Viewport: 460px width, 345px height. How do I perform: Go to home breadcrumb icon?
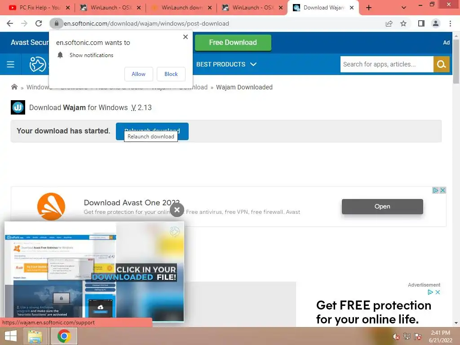click(14, 87)
